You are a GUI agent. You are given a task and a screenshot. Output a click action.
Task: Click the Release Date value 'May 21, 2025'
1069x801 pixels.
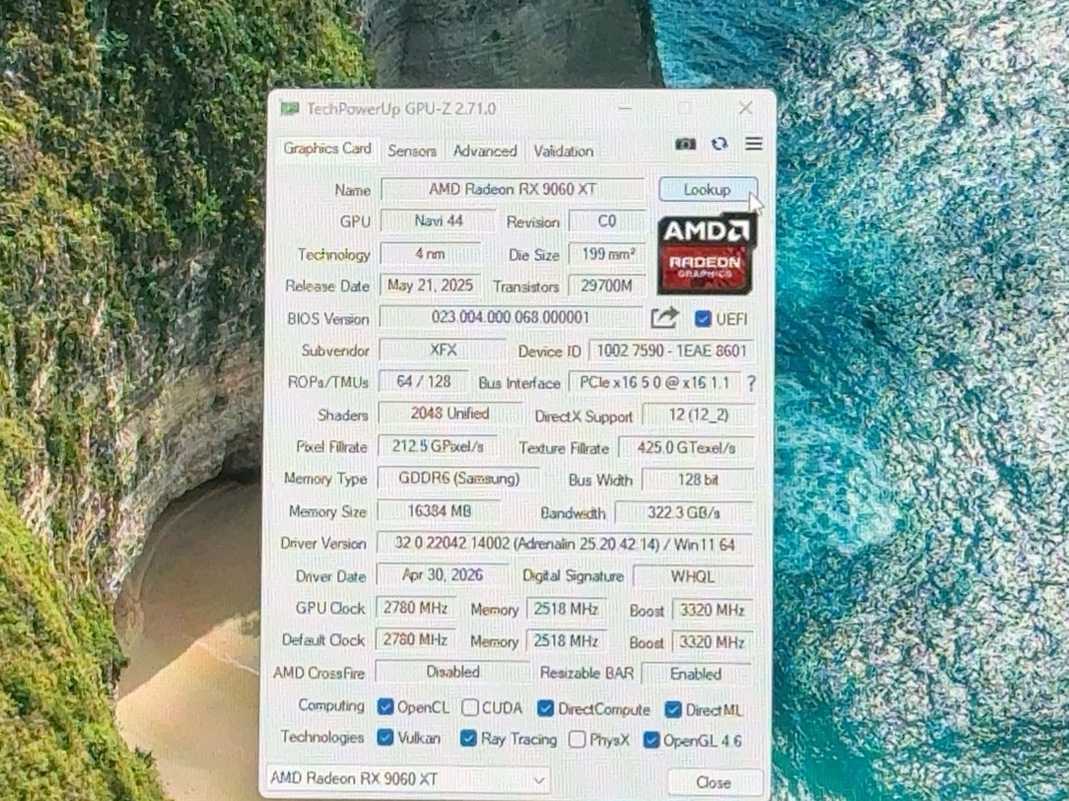[x=430, y=286]
